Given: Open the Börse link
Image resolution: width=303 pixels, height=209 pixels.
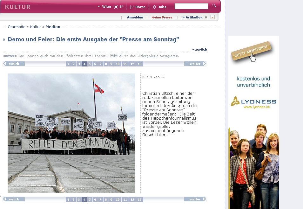Looking at the screenshot, I should click(x=140, y=7).
